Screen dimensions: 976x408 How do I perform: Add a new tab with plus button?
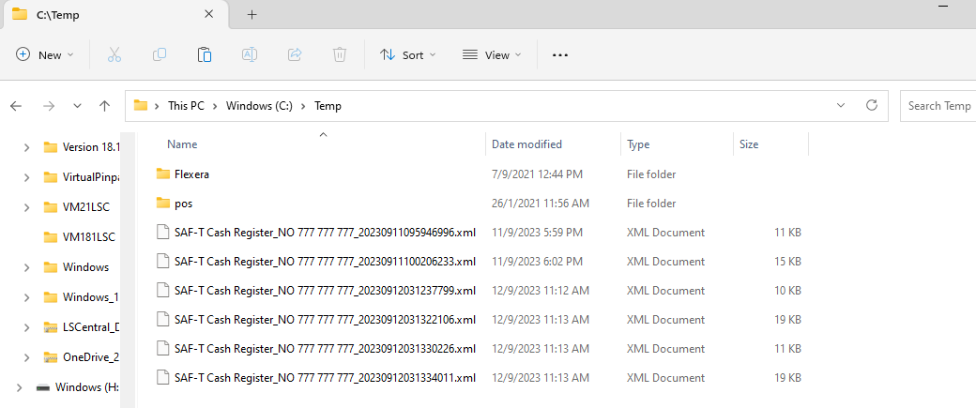point(252,14)
